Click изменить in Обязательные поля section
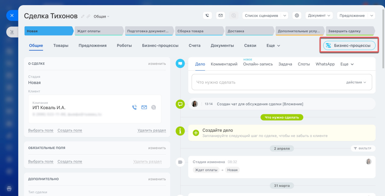This screenshot has width=385, height=196. [x=157, y=148]
